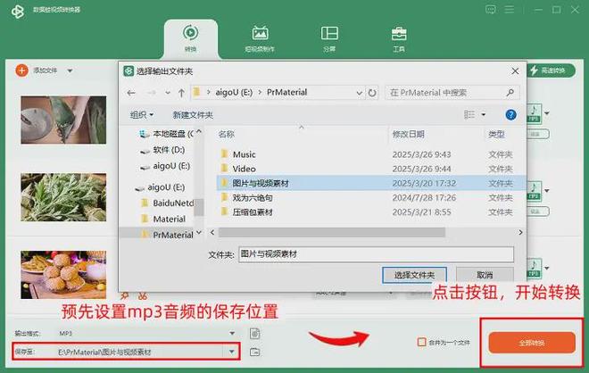This screenshot has height=373, width=589.
Task: Switch to the 工具 tab
Action: (x=399, y=39)
